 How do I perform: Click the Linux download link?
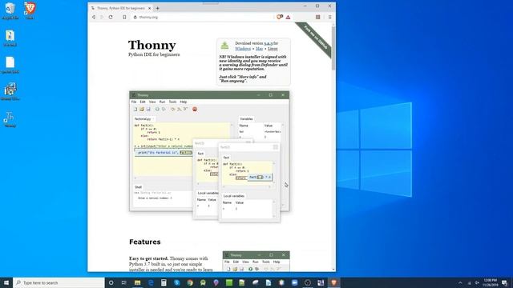coord(273,49)
